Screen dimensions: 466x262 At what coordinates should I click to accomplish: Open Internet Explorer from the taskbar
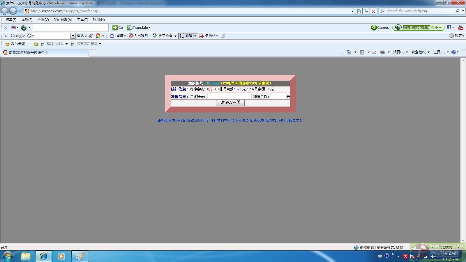point(43,256)
